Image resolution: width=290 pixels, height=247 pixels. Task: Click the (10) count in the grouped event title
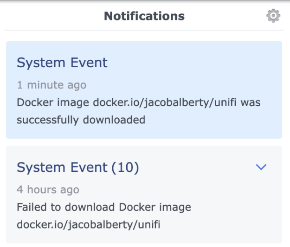coord(125,167)
